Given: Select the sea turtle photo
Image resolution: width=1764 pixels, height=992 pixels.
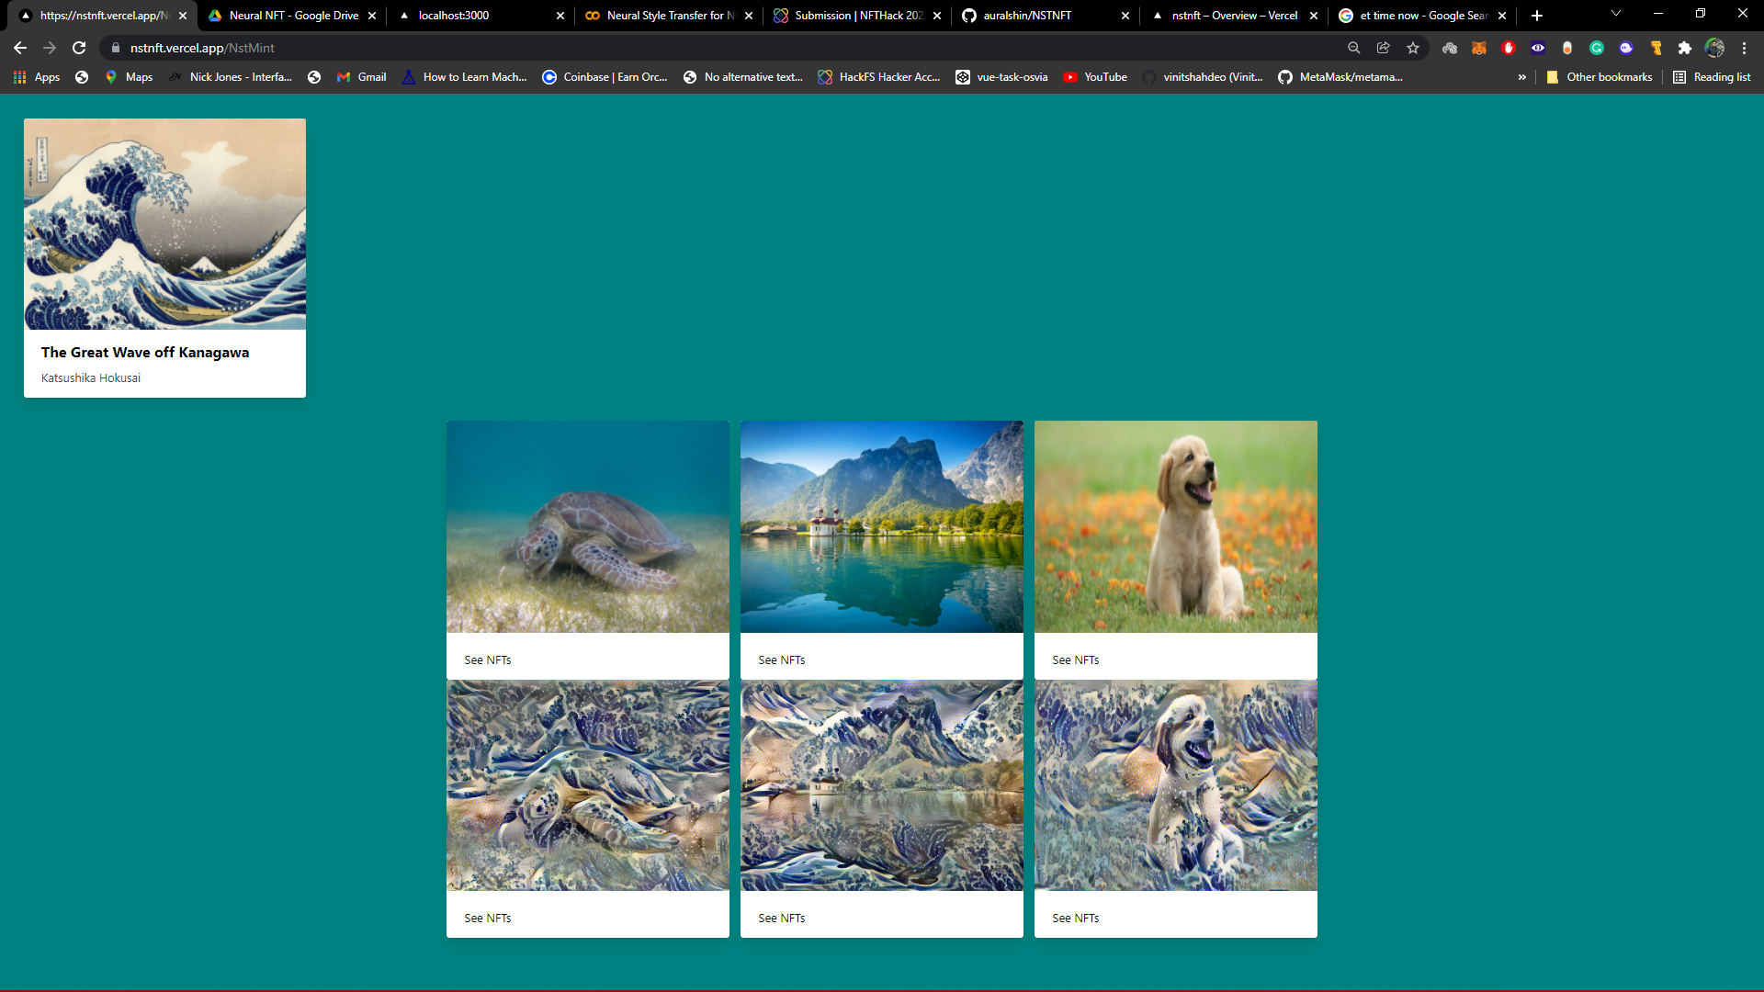Looking at the screenshot, I should click(x=588, y=526).
